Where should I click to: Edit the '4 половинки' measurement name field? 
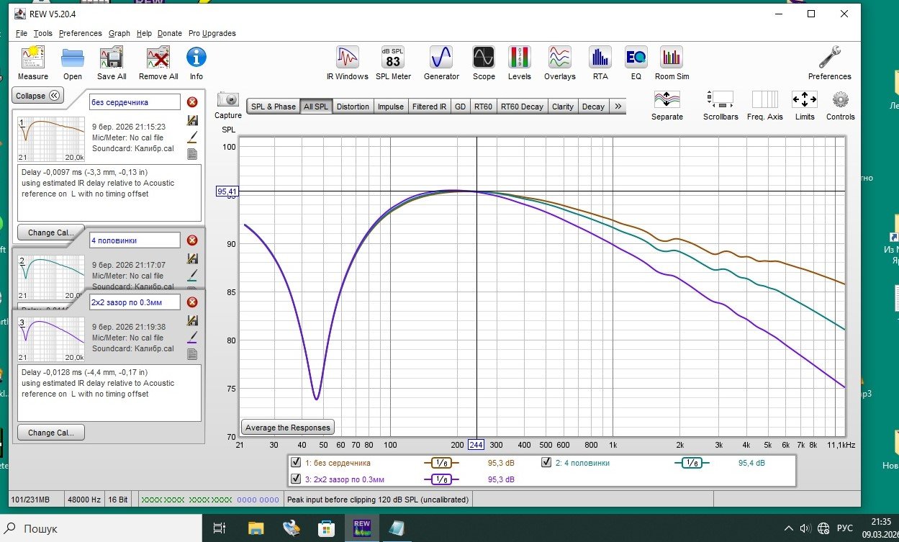coord(135,240)
